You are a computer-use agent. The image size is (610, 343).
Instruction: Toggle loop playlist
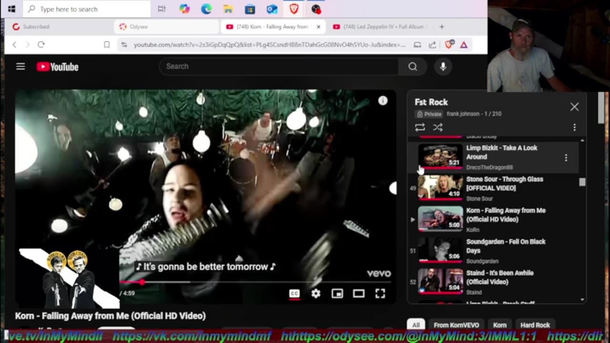(x=420, y=127)
